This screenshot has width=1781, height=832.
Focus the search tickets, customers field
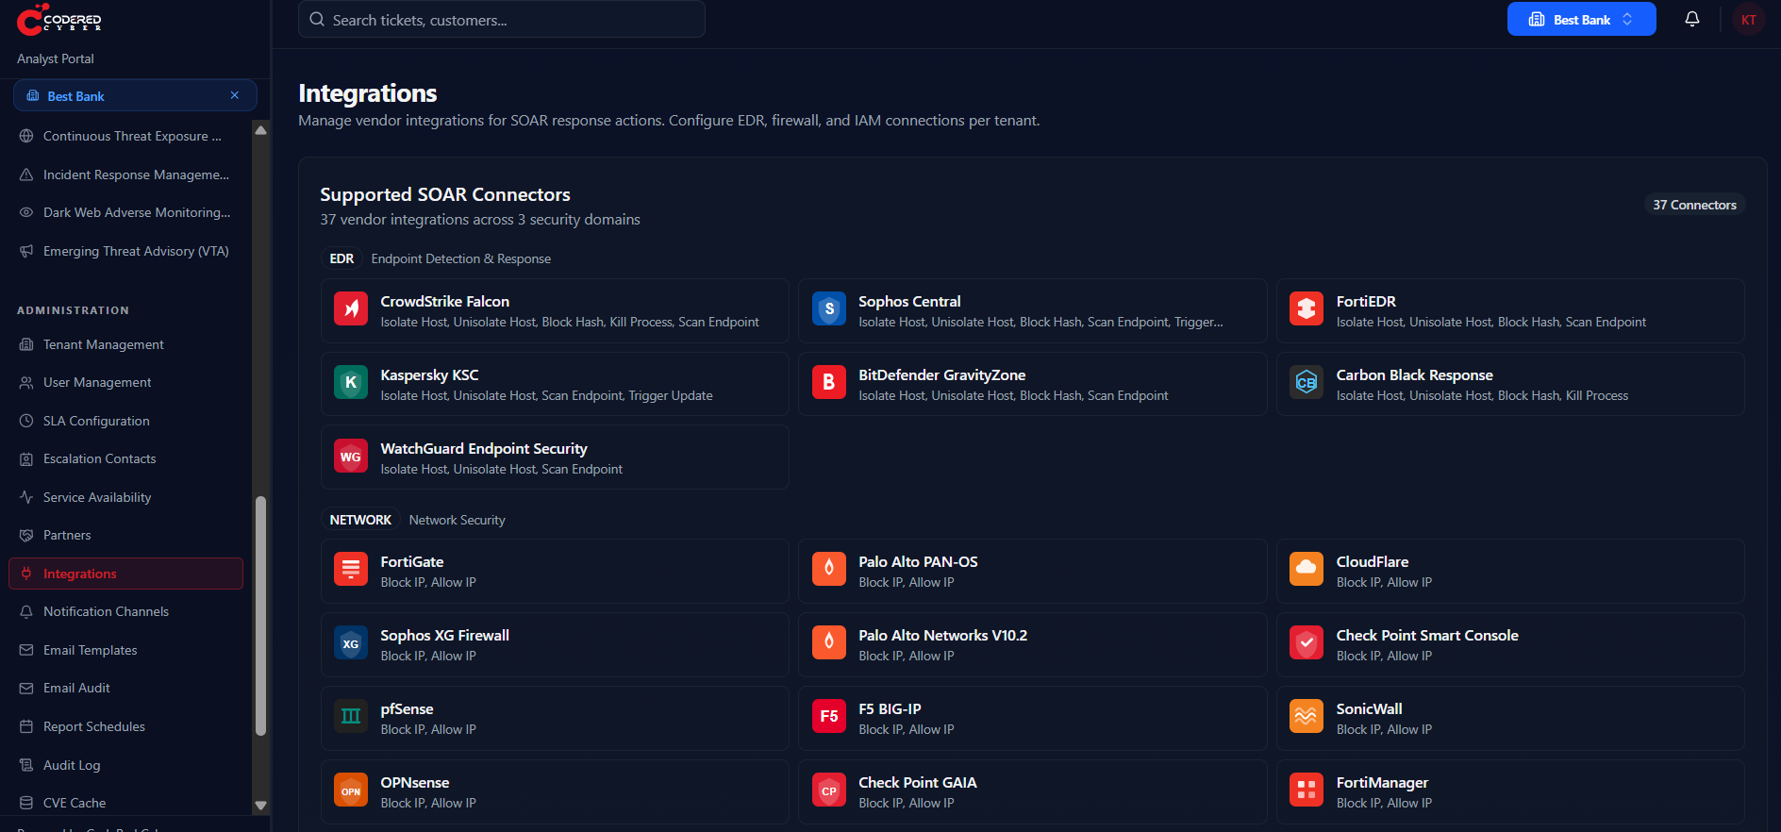[x=502, y=19]
